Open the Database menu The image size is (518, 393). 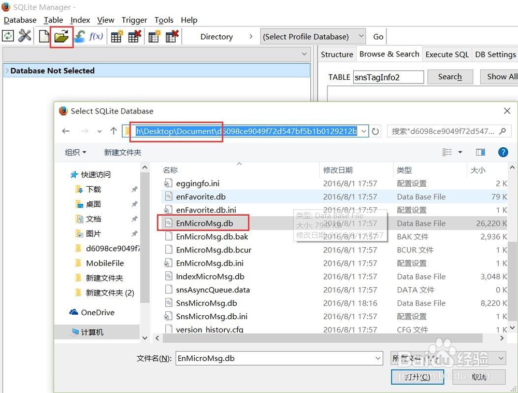pos(20,20)
